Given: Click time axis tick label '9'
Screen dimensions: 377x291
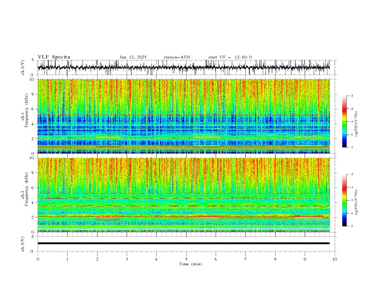Looking at the screenshot, I should point(305,259).
